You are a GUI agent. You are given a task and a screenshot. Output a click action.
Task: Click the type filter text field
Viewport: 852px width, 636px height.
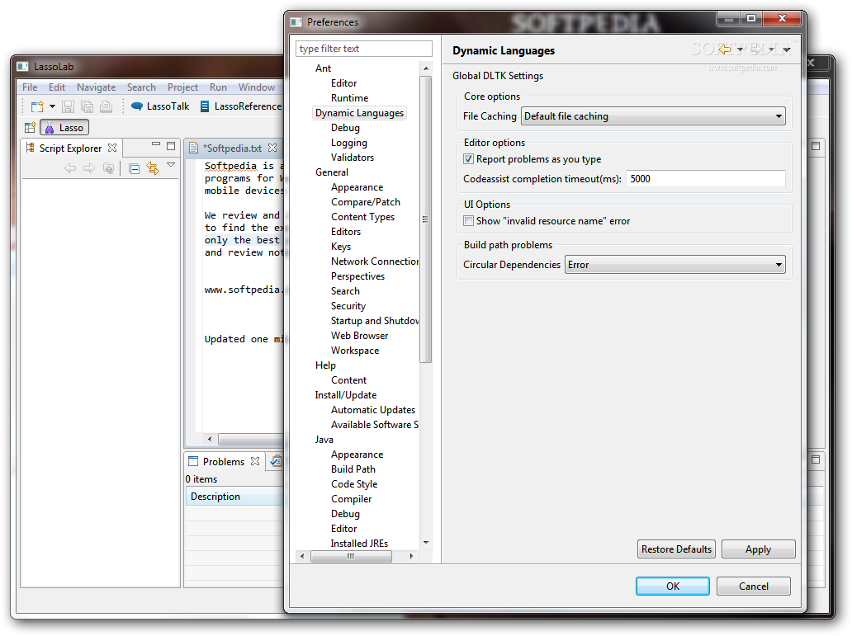pos(364,49)
